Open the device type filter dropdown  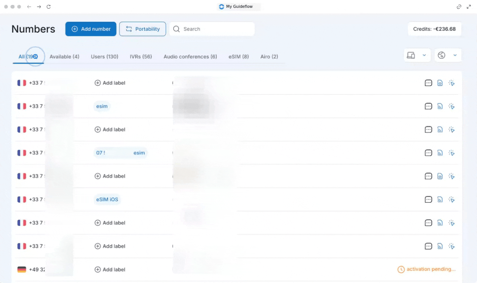tap(417, 55)
